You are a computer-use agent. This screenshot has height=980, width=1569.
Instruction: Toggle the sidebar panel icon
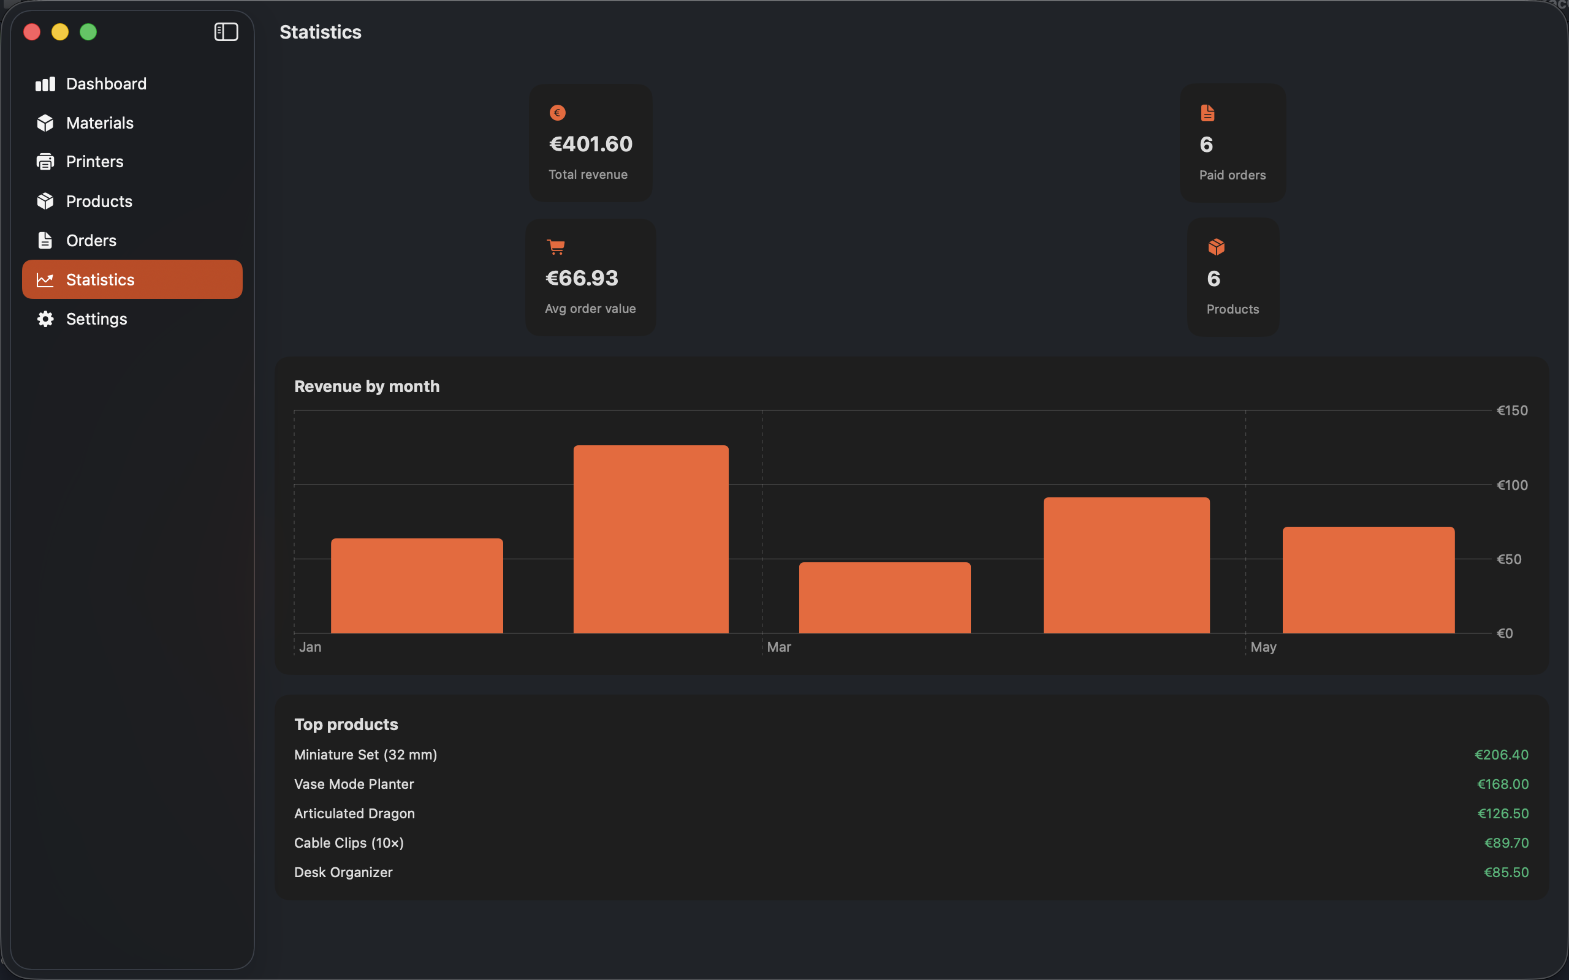tap(226, 32)
